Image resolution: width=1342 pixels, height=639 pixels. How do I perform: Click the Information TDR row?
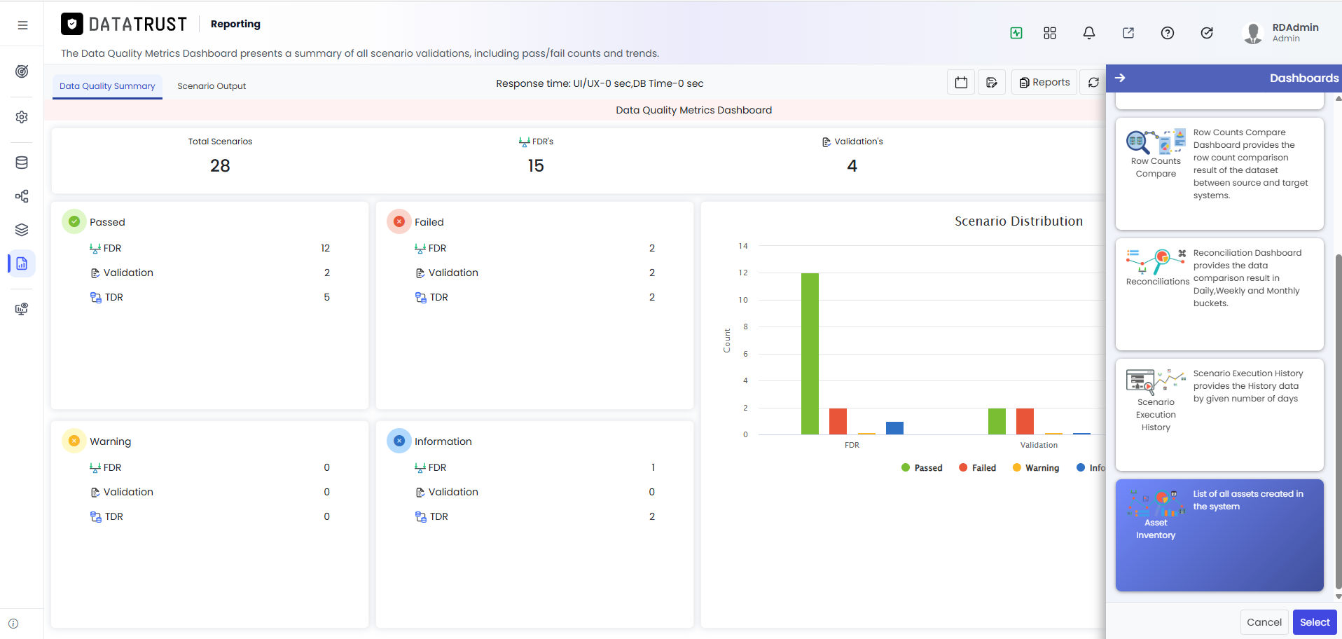535,516
